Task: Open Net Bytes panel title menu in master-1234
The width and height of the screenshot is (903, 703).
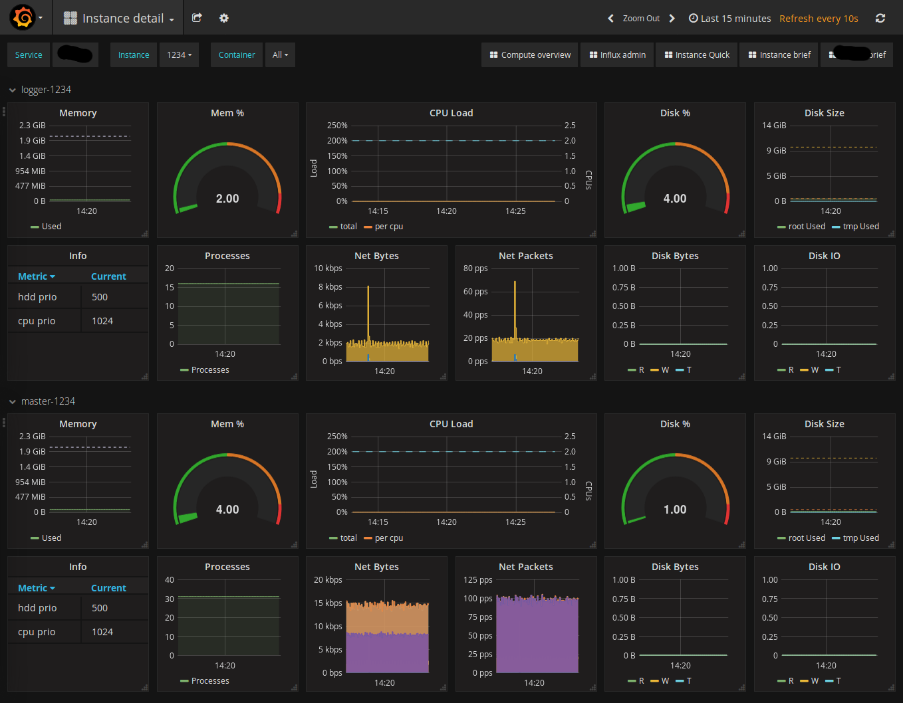Action: click(x=376, y=567)
